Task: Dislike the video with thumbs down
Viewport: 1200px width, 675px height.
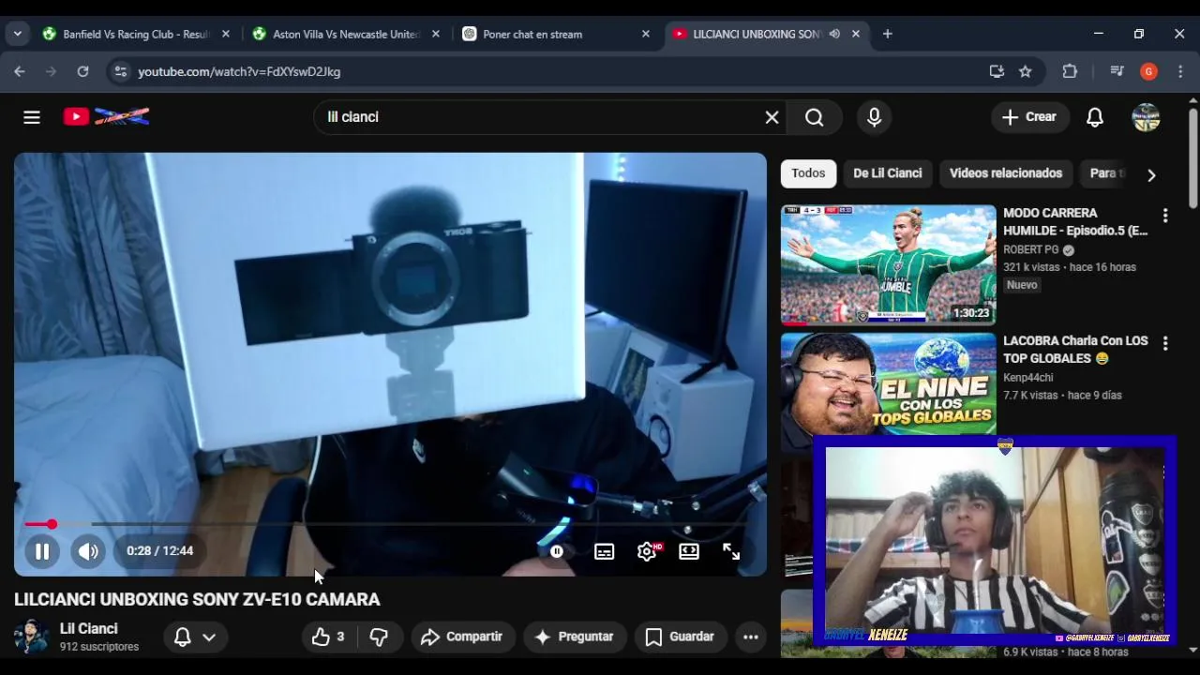Action: click(379, 637)
